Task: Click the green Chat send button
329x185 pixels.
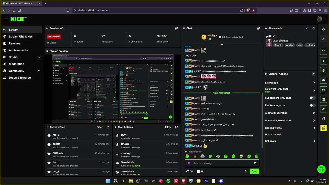Action: 254,171
